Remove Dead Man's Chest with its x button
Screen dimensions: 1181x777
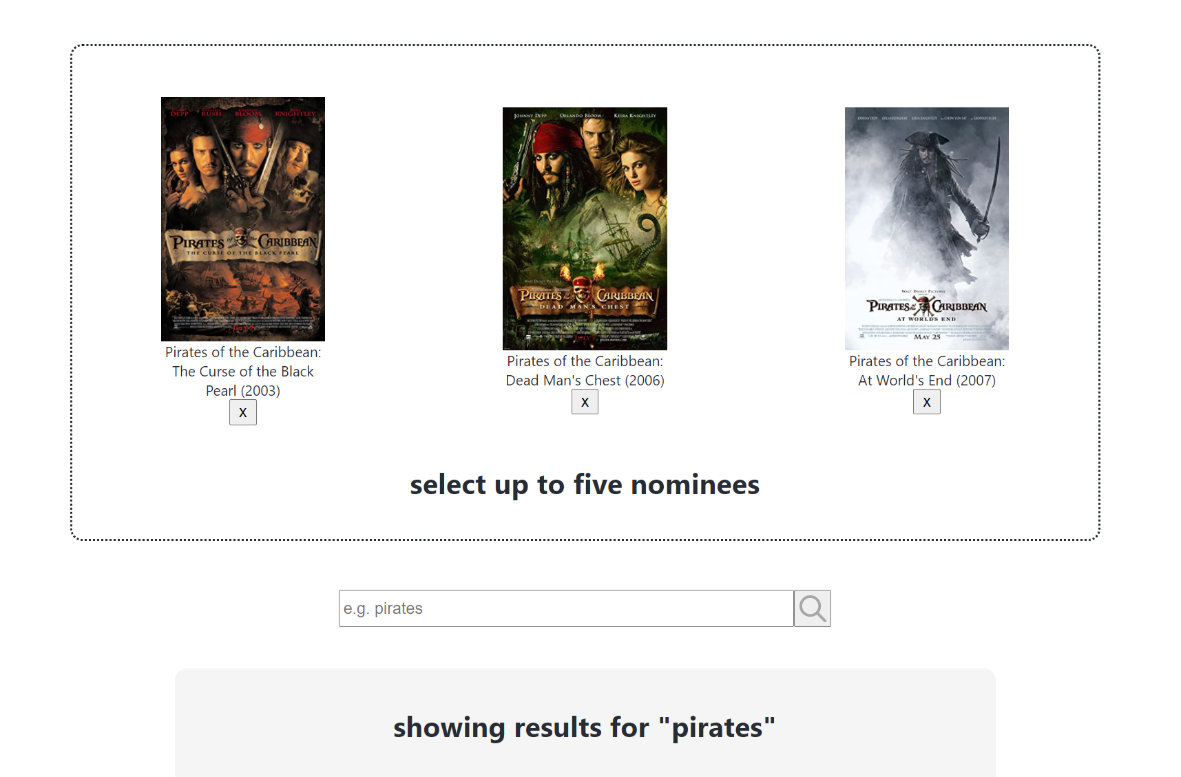coord(585,402)
